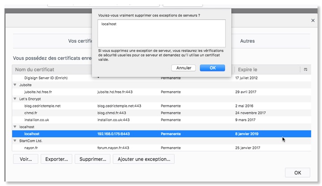This screenshot has width=322, height=186.
Task: Click the Supprimer... button
Action: (93, 159)
